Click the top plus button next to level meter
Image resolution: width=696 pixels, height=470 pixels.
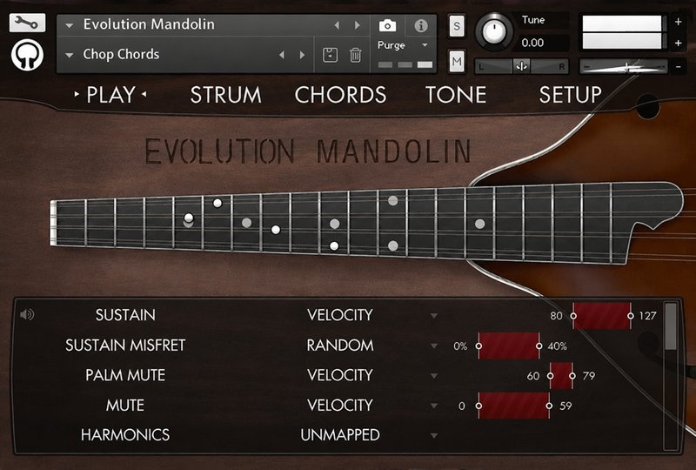[679, 22]
